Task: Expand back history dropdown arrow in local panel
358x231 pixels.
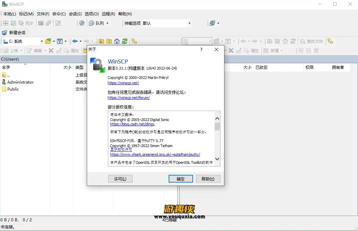Action: click(x=80, y=41)
